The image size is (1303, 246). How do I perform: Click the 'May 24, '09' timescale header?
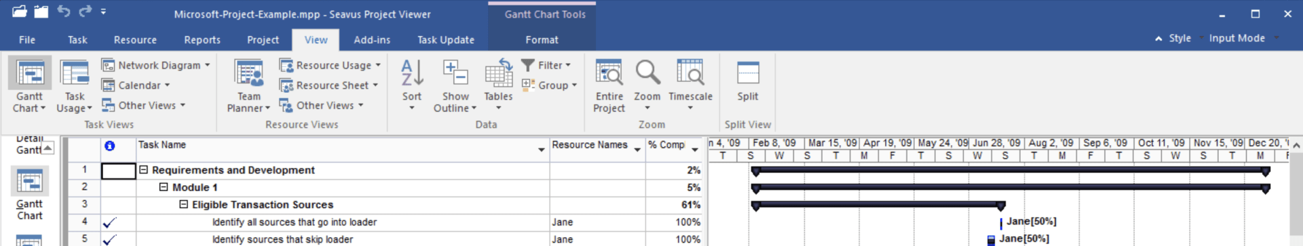click(x=942, y=144)
